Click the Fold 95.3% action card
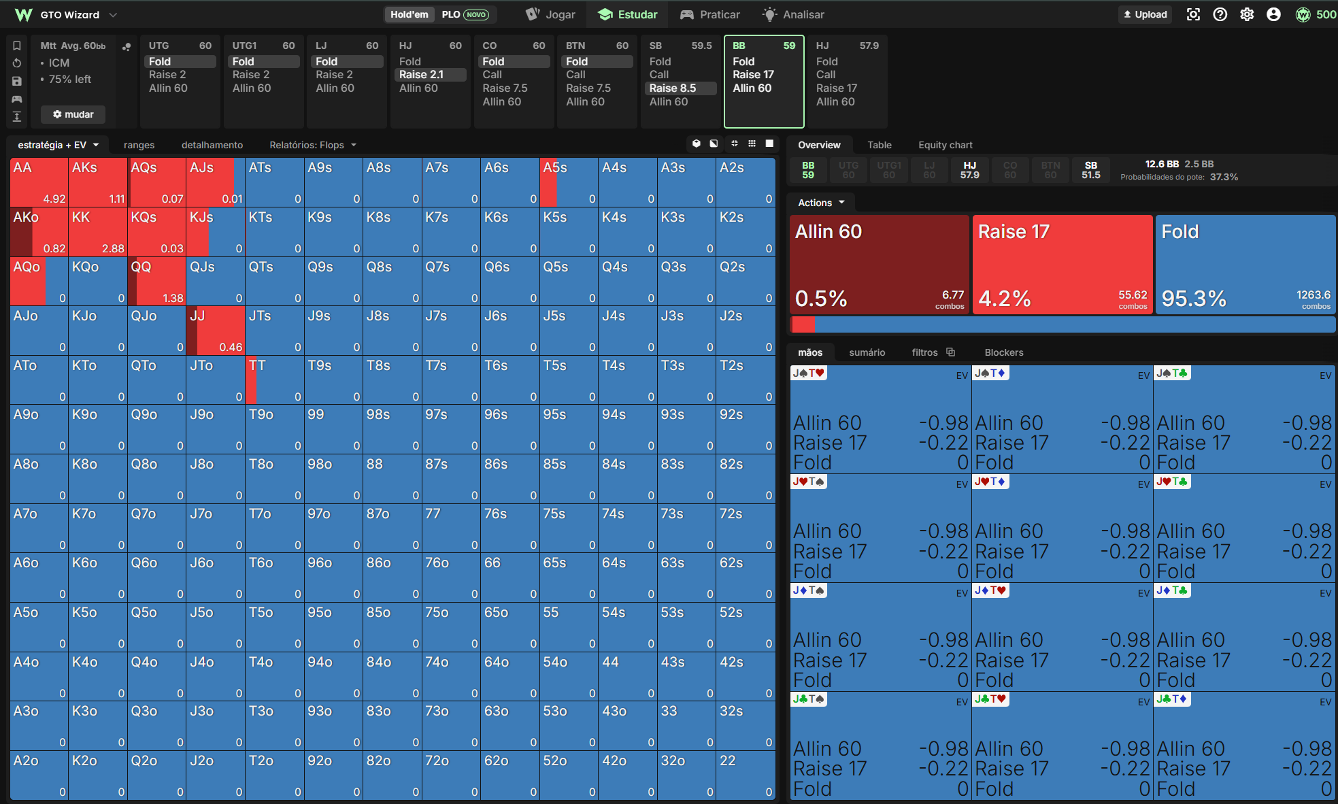The height and width of the screenshot is (804, 1338). (x=1246, y=265)
